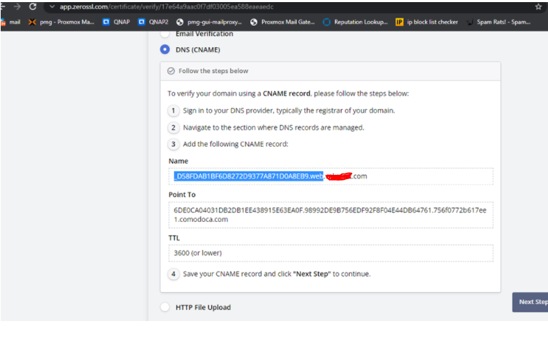548x340 pixels.
Task: Choose the HTTP File Upload radio option
Action: coord(165,307)
